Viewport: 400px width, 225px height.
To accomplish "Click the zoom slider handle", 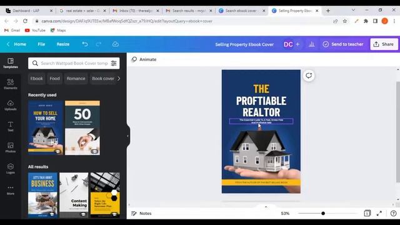I will pos(323,213).
